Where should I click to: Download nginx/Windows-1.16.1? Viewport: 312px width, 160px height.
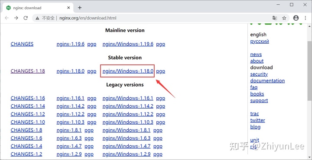click(128, 98)
